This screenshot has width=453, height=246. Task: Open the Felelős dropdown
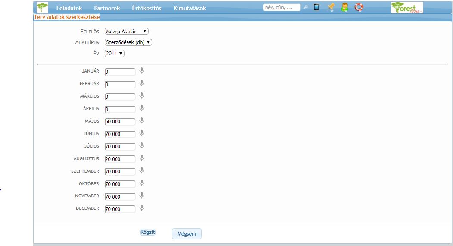(127, 31)
